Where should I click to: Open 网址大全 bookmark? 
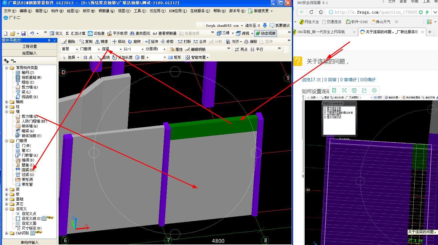click(x=309, y=22)
